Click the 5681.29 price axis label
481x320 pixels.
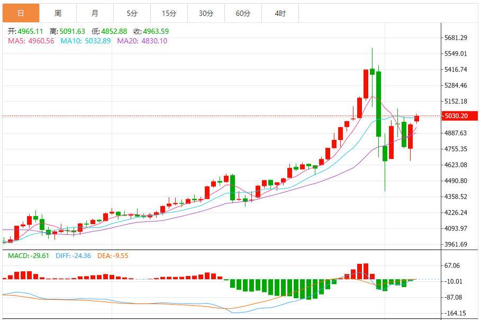[x=456, y=38]
